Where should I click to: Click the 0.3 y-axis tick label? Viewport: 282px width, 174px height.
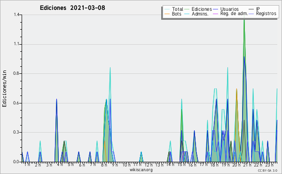(16, 132)
